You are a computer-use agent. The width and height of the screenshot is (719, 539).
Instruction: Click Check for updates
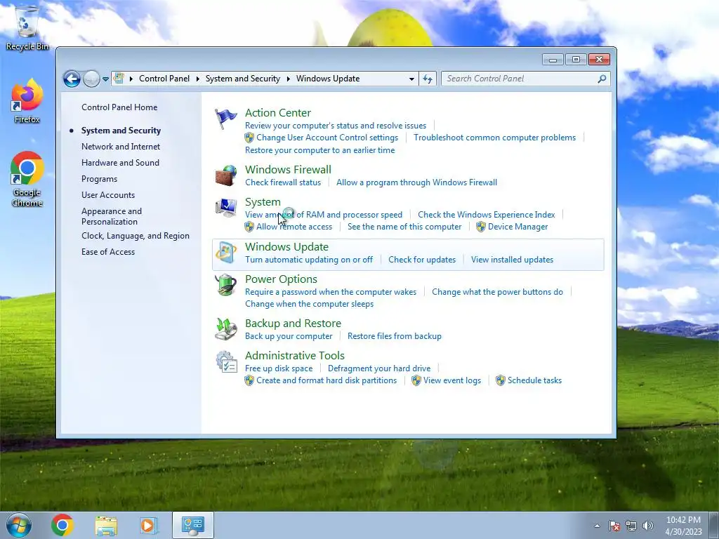(x=422, y=260)
